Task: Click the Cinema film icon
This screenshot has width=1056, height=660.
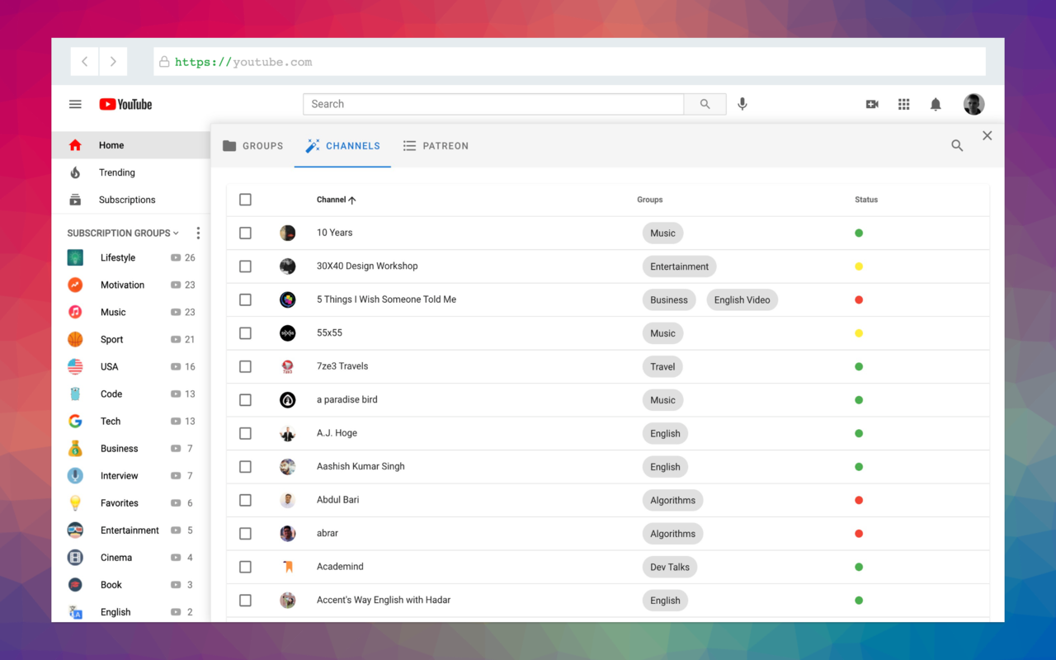Action: (75, 557)
